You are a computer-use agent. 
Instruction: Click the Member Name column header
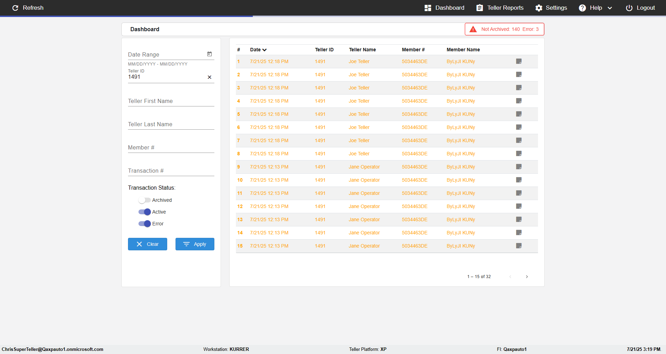click(x=463, y=50)
